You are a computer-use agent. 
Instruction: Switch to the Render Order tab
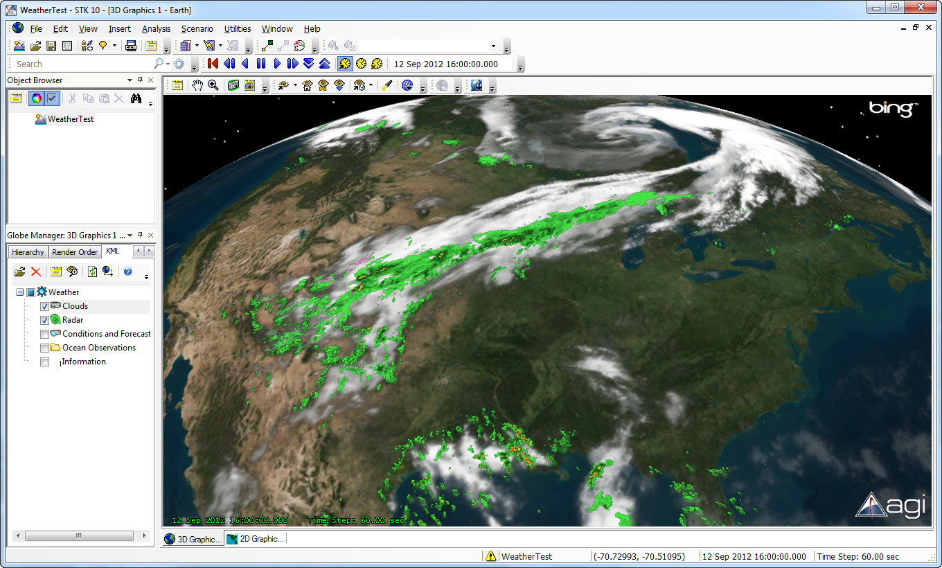[x=75, y=252]
